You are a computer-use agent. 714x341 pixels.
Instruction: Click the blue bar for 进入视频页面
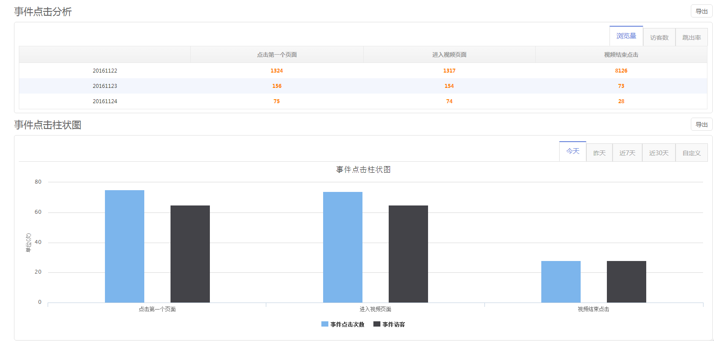pos(343,247)
